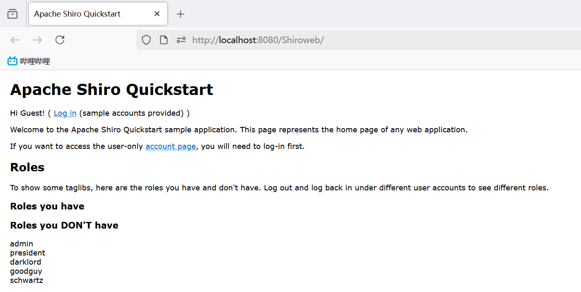Image resolution: width=581 pixels, height=292 pixels.
Task: Open the Firefox View tab list icon
Action: [12, 14]
